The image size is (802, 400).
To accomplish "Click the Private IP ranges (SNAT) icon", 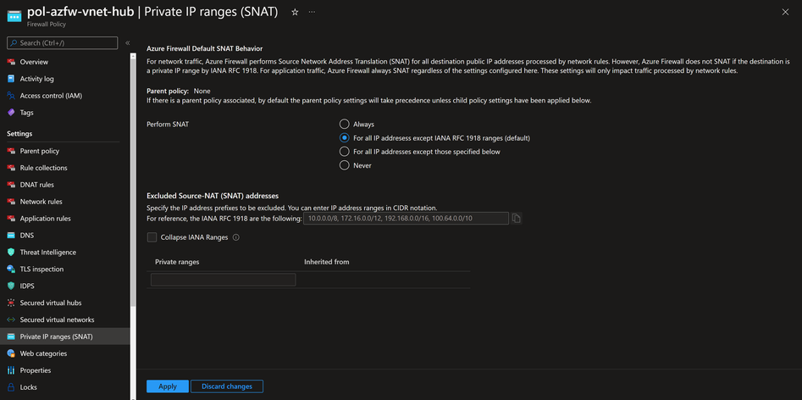I will pyautogui.click(x=11, y=336).
